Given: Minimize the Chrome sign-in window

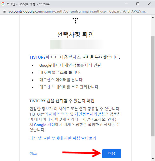Looking at the screenshot, I should click(126, 4).
